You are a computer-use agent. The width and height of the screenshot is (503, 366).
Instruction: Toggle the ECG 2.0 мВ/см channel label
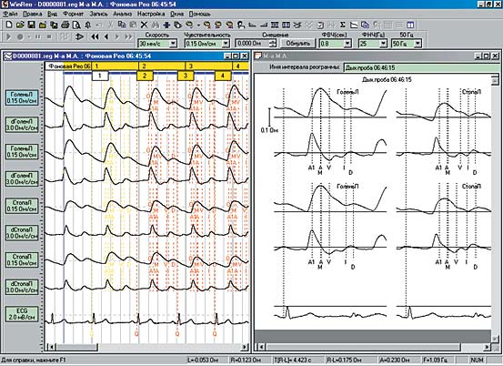pyautogui.click(x=22, y=314)
